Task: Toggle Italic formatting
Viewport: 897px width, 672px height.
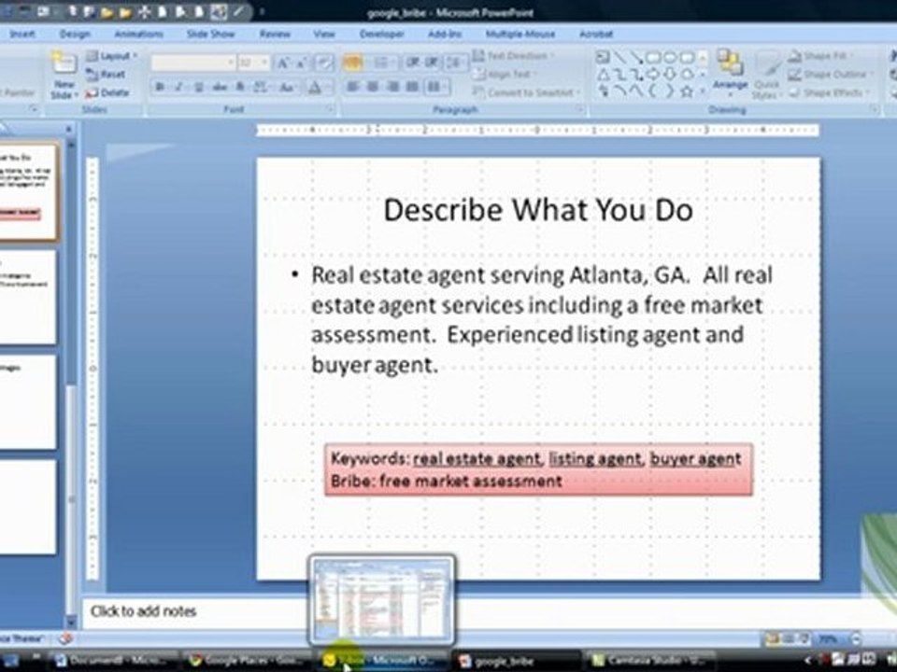Action: [178, 87]
